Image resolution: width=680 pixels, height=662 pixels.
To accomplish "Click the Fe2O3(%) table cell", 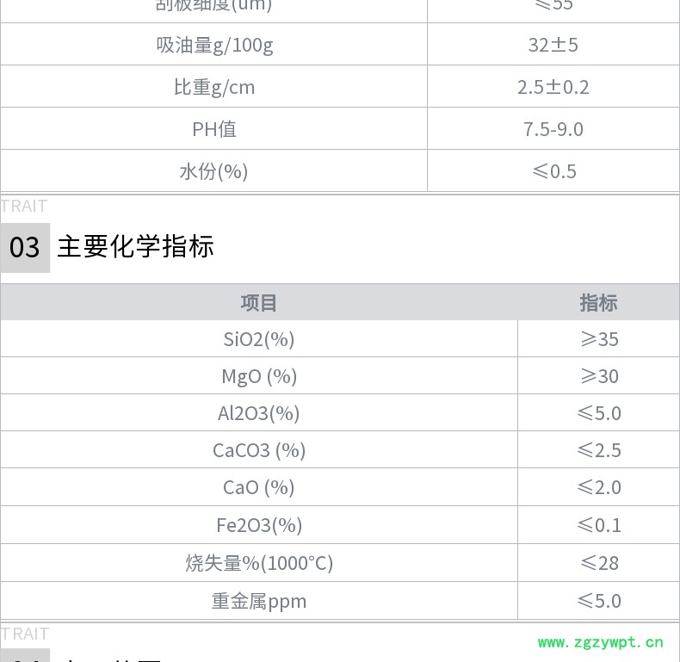I will point(258,525).
